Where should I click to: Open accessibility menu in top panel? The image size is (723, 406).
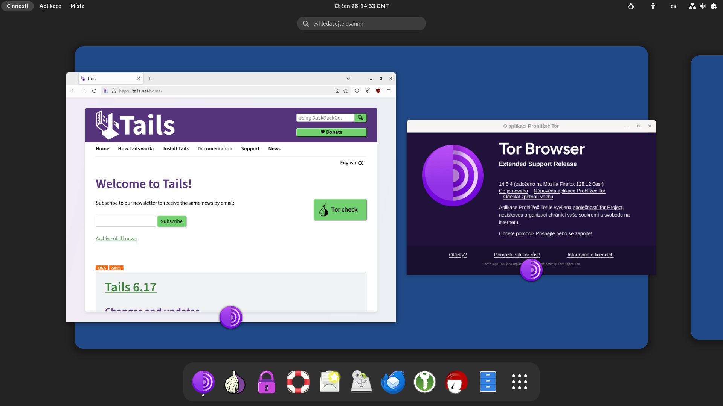click(653, 6)
